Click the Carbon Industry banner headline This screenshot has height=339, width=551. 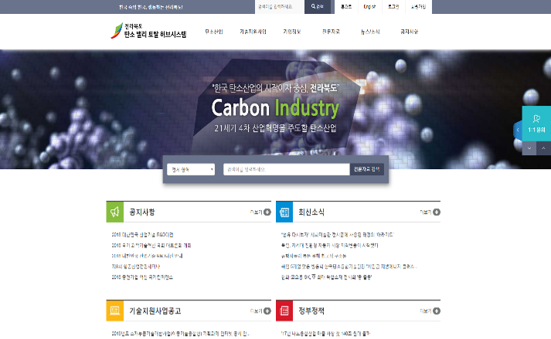pyautogui.click(x=275, y=108)
